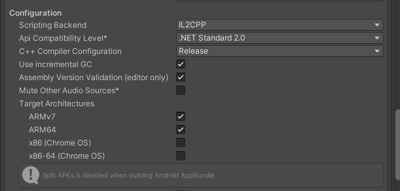
Task: Uncheck the ARMv7 target architecture
Action: point(181,116)
